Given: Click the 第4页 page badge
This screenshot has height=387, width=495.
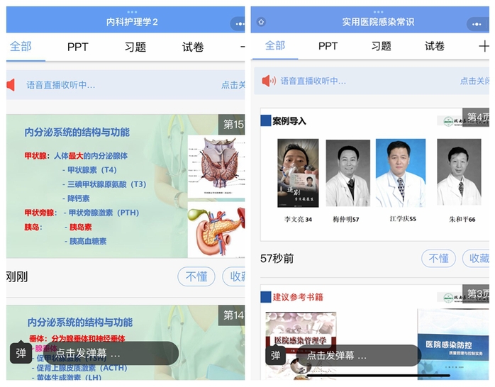Looking at the screenshot, I should [476, 117].
